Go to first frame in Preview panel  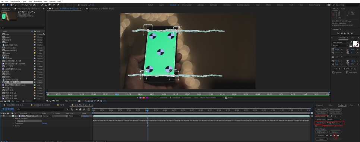pyautogui.click(x=338, y=33)
